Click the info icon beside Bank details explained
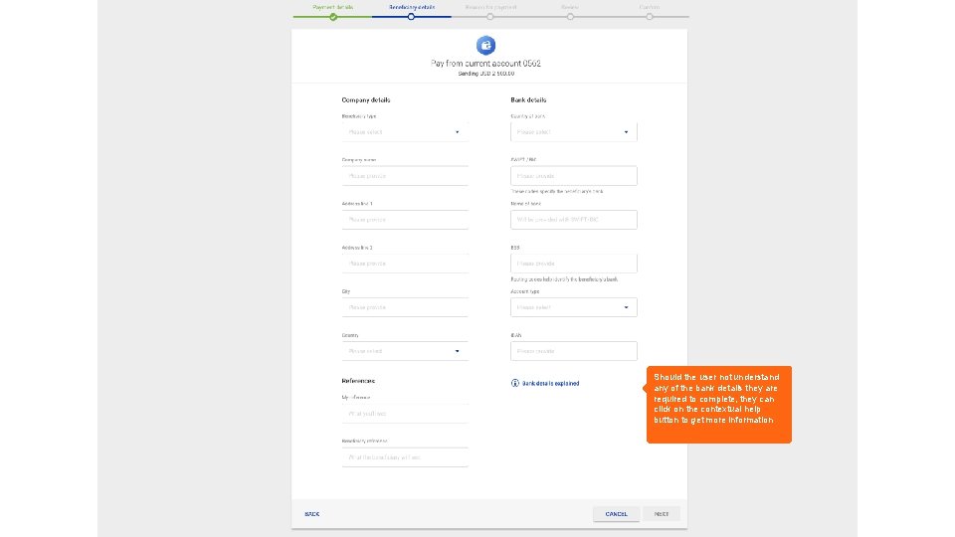Image resolution: width=955 pixels, height=537 pixels. click(x=514, y=383)
